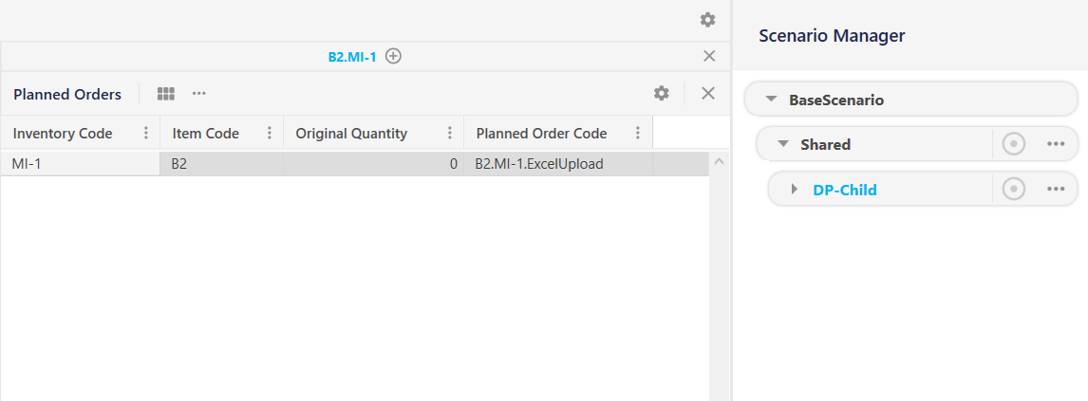Open Item Code column menu
1088x401 pixels.
270,134
